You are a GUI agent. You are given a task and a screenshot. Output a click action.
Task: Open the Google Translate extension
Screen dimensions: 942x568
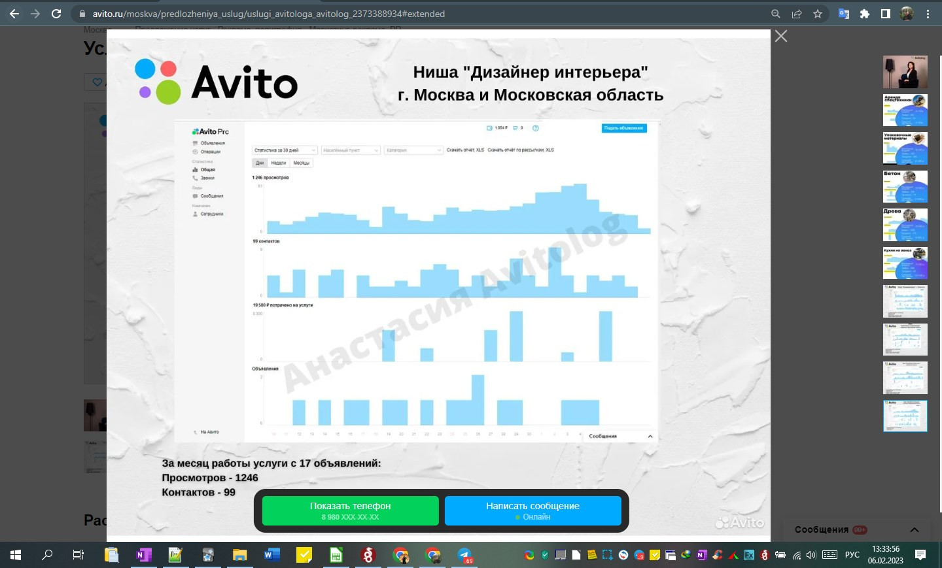click(844, 14)
